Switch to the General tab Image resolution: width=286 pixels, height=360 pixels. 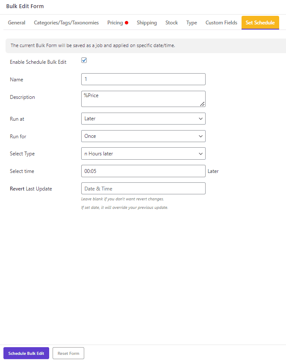(x=16, y=23)
